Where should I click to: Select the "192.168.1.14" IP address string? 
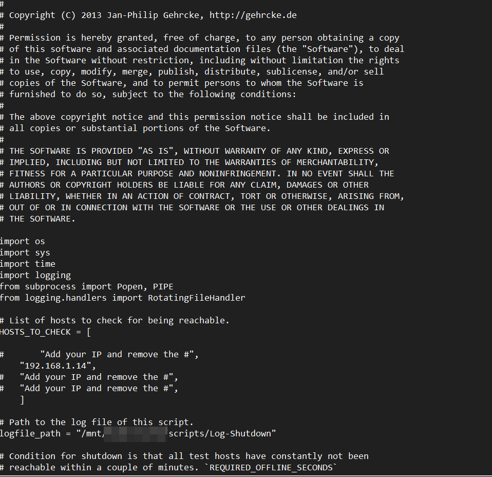(58, 365)
